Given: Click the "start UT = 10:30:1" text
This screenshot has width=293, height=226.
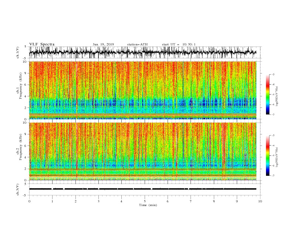Looking at the screenshot, I should pyautogui.click(x=179, y=44).
